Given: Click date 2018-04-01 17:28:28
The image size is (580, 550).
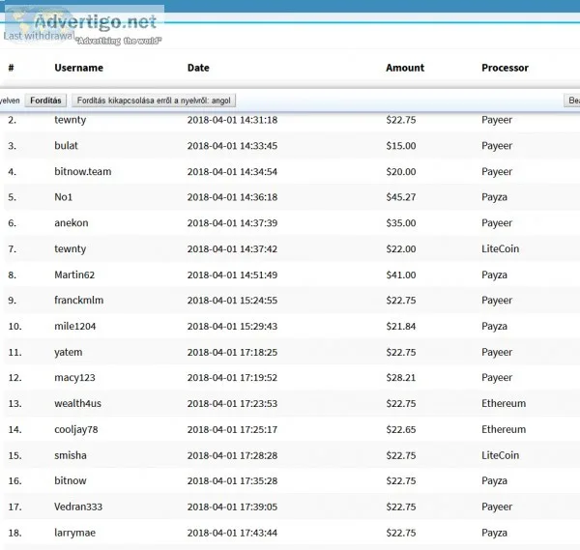Looking at the screenshot, I should point(232,455).
